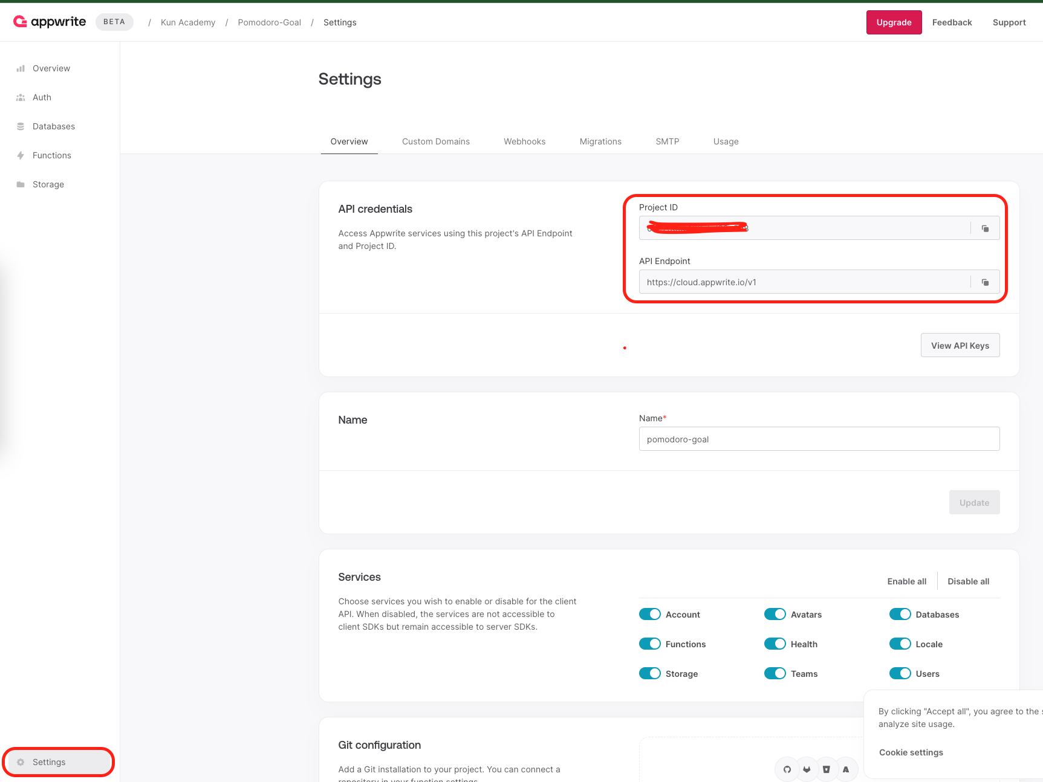Open the Feedback link in header
The image size is (1043, 782).
tap(952, 22)
